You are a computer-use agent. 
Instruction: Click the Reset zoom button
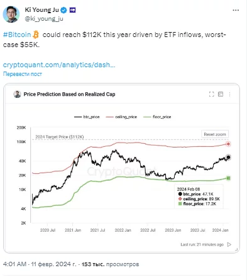click(x=215, y=134)
